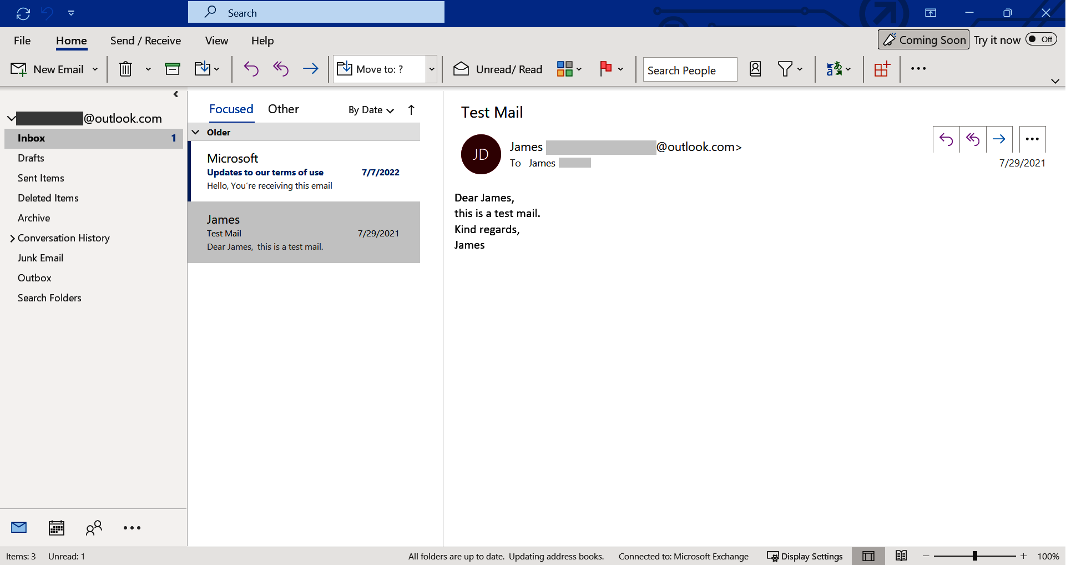Viewport: 1066px width, 565px height.
Task: Select the Delete icon
Action: tap(125, 69)
